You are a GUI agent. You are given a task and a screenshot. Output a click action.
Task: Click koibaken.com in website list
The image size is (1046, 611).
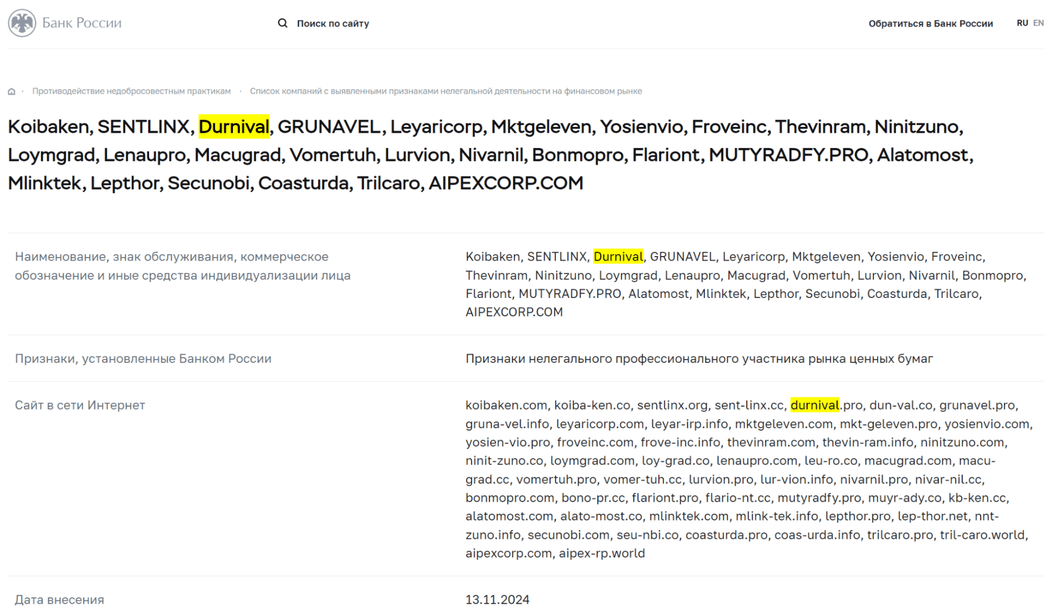tap(506, 405)
